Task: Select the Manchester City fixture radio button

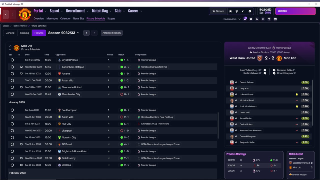Action: [12, 94]
